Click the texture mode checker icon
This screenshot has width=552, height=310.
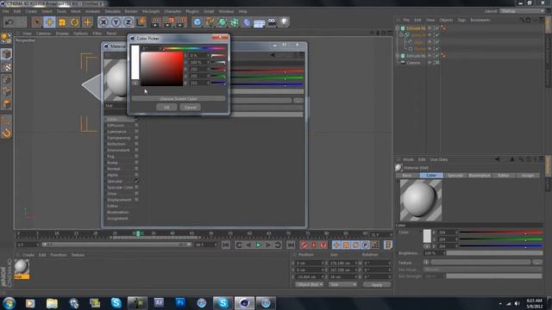pos(6,67)
